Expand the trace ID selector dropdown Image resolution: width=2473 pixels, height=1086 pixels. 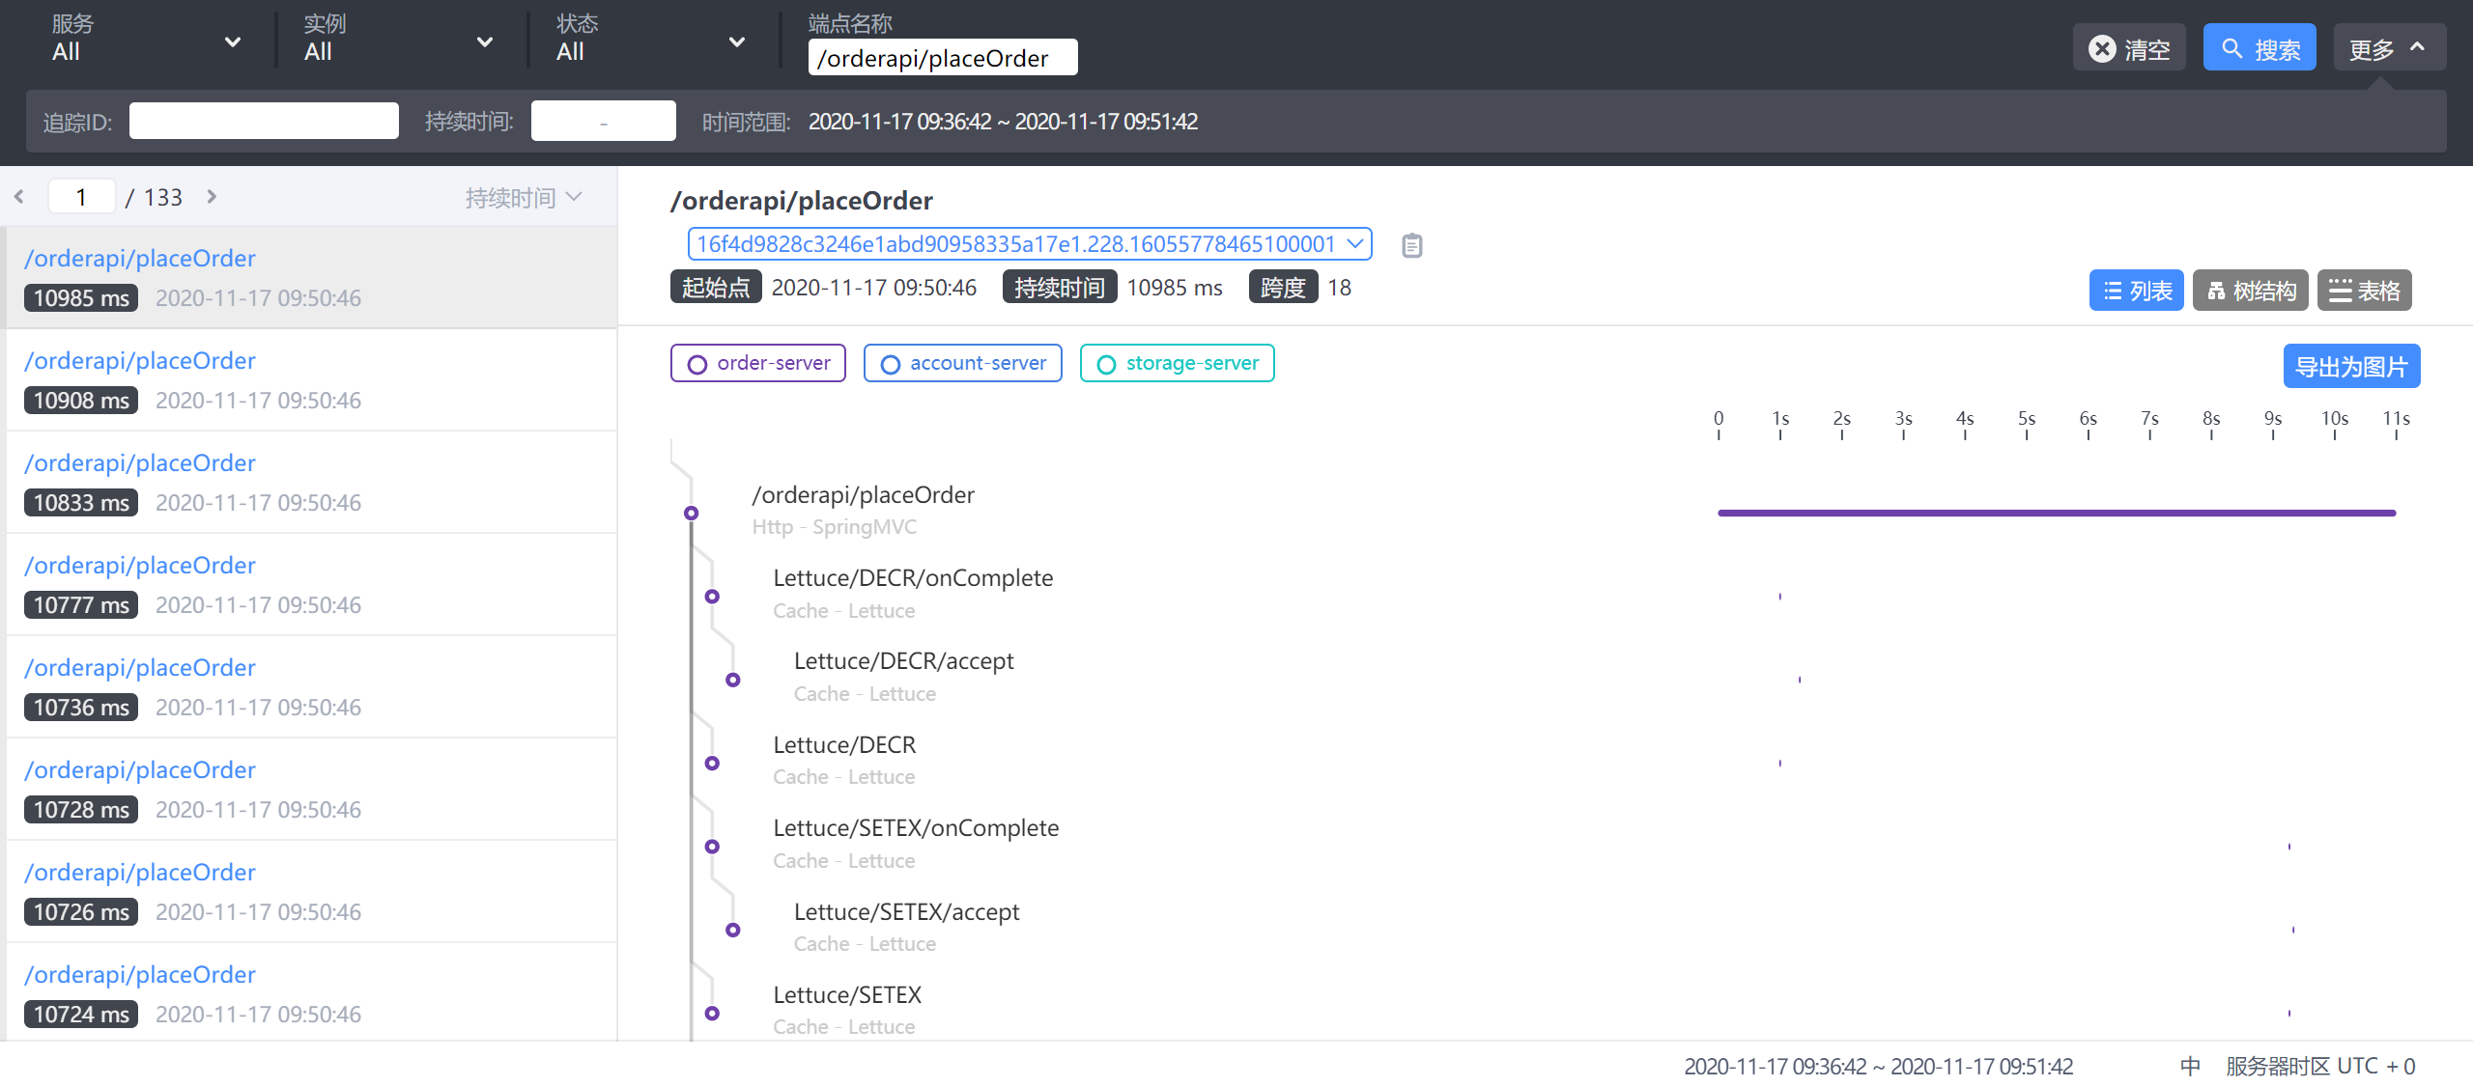[1030, 244]
